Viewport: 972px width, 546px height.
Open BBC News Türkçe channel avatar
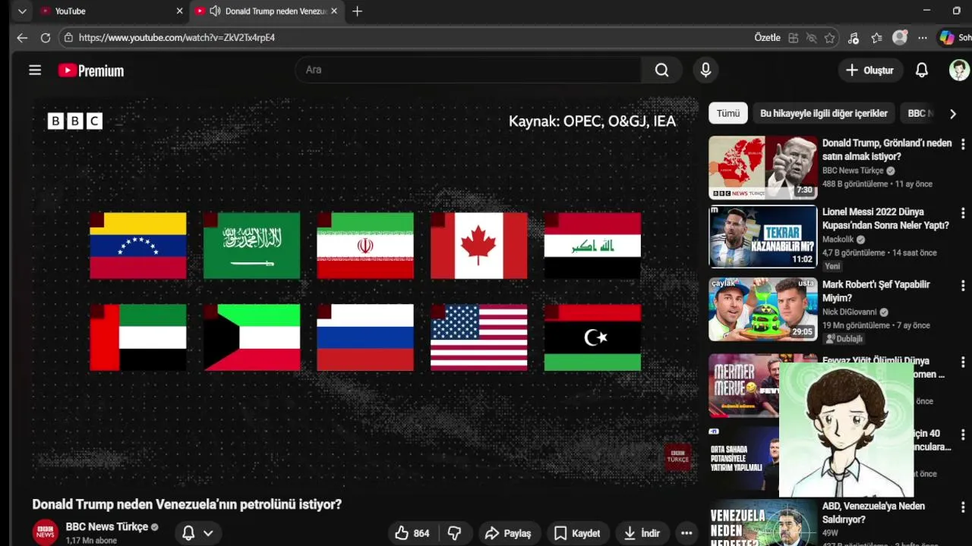coord(45,532)
